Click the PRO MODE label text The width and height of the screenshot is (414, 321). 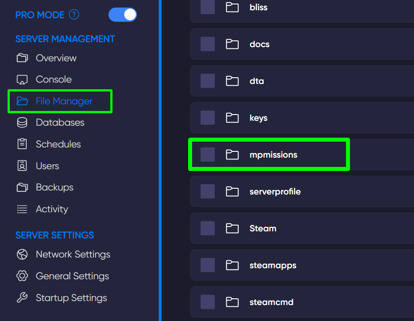pyautogui.click(x=40, y=15)
